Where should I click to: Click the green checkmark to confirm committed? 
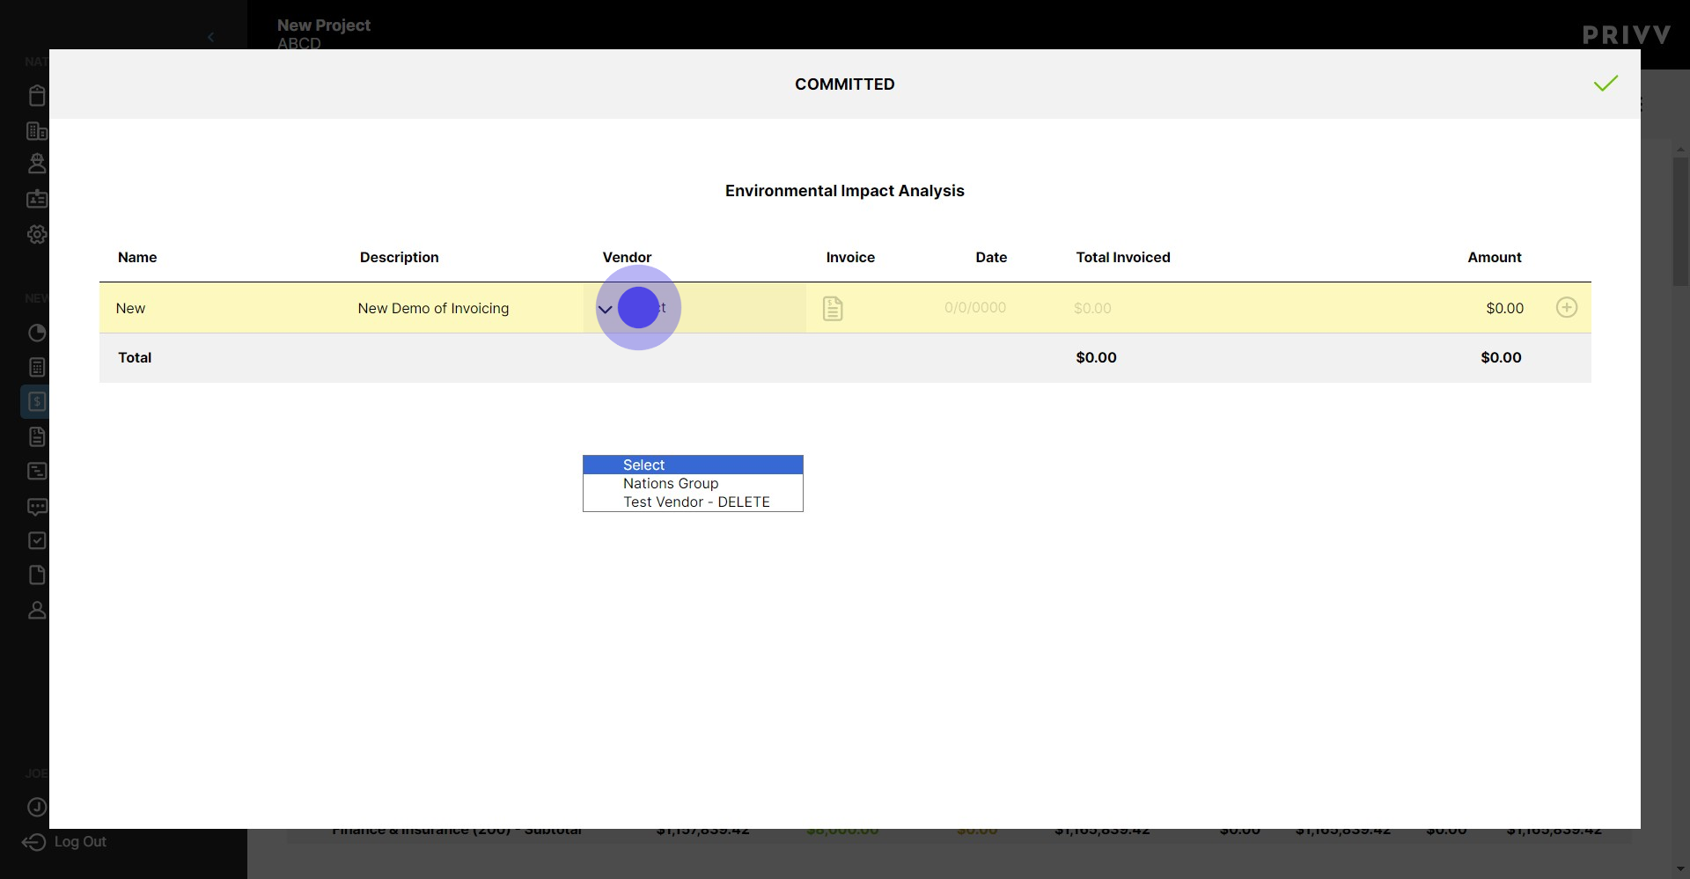(1605, 84)
